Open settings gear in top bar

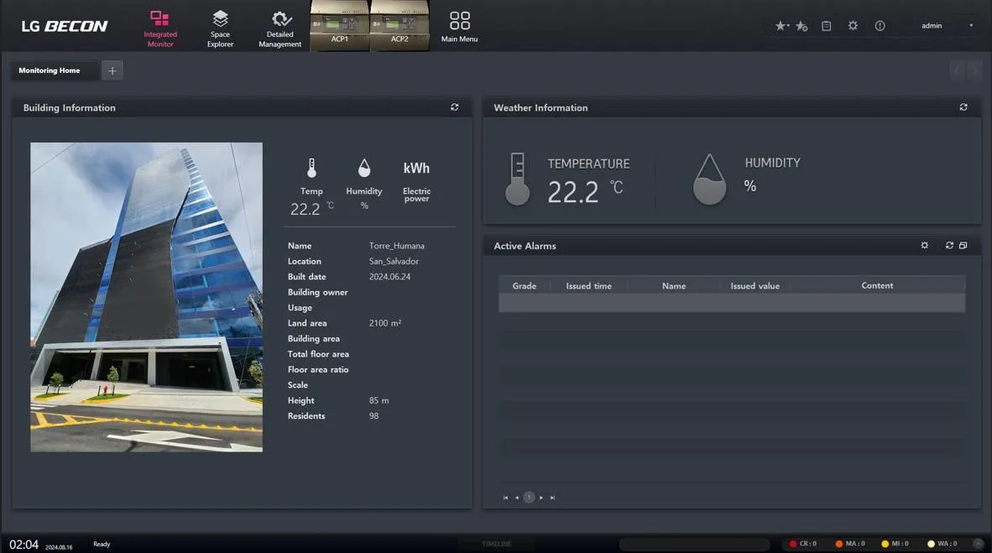(x=853, y=26)
